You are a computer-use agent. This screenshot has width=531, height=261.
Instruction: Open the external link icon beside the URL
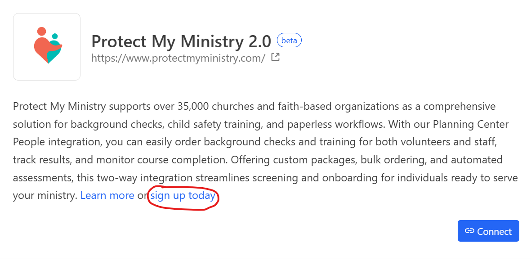point(276,57)
